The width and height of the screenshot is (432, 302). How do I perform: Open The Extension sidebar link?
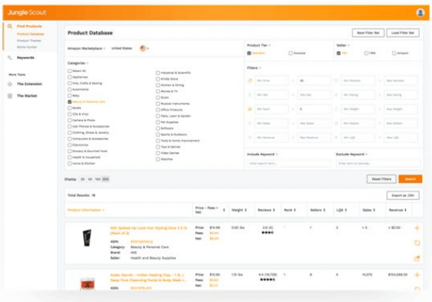coord(29,84)
